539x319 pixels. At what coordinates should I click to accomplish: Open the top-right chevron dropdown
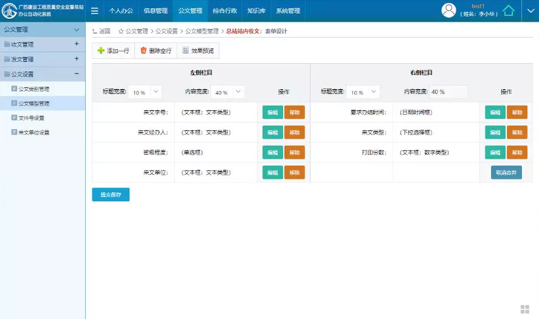pos(529,10)
